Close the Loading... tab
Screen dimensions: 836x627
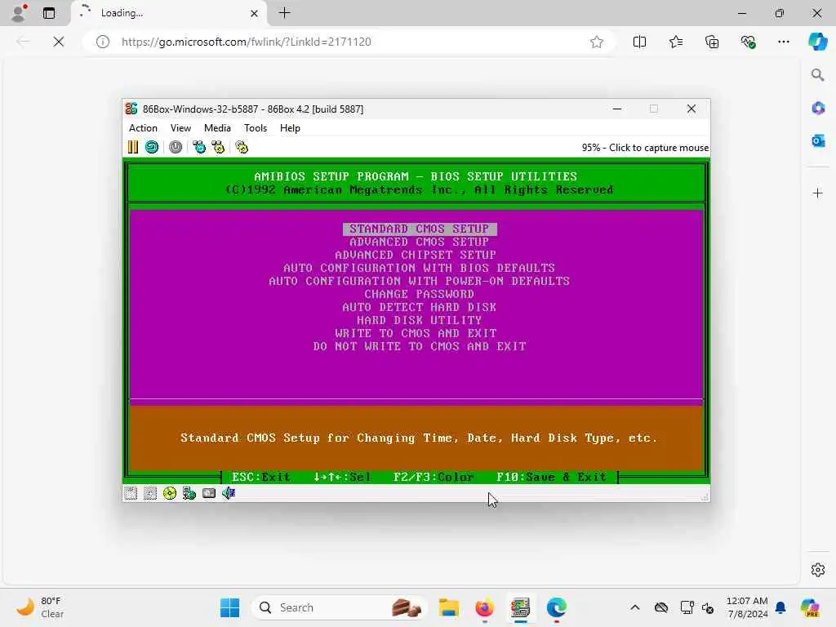[x=255, y=13]
